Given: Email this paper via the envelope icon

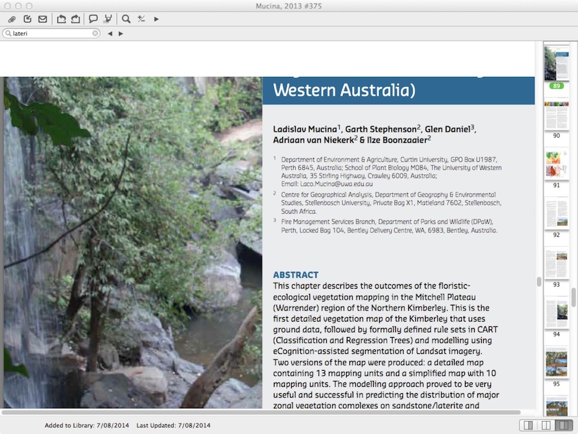Looking at the screenshot, I should pyautogui.click(x=43, y=19).
